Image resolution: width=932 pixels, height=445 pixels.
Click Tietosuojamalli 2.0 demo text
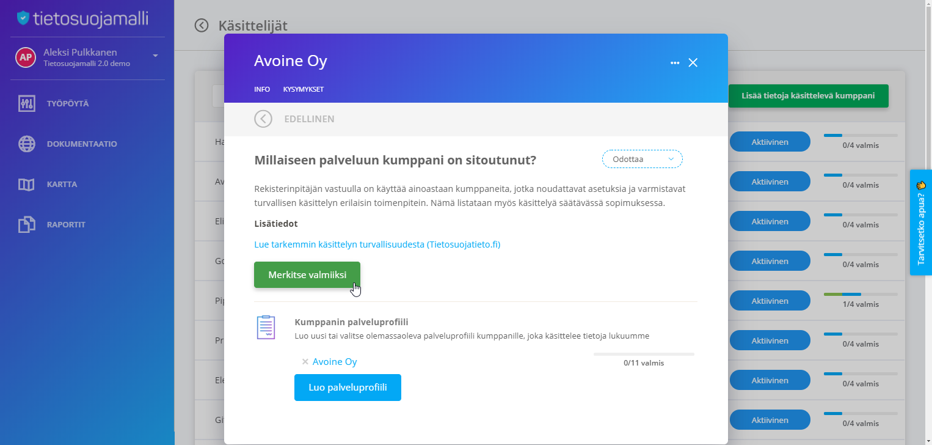(x=87, y=64)
